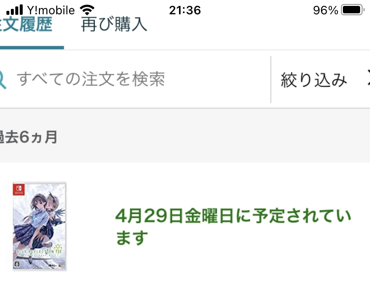
Task: Tap the Y!mobile carrier label
Action: pos(51,10)
